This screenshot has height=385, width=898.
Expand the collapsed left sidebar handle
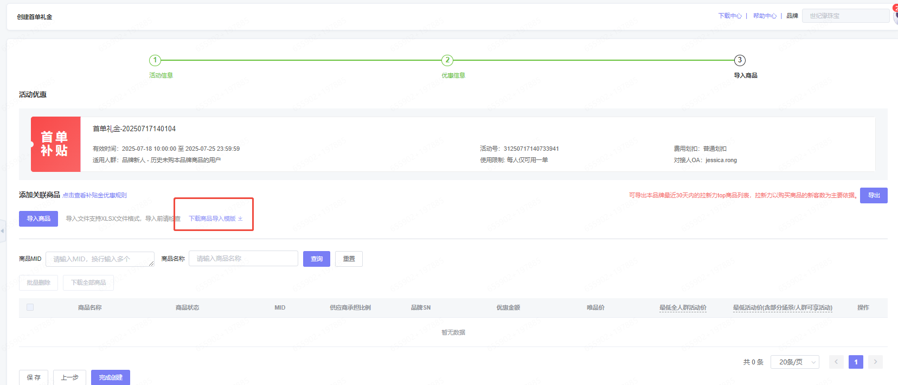click(x=3, y=230)
